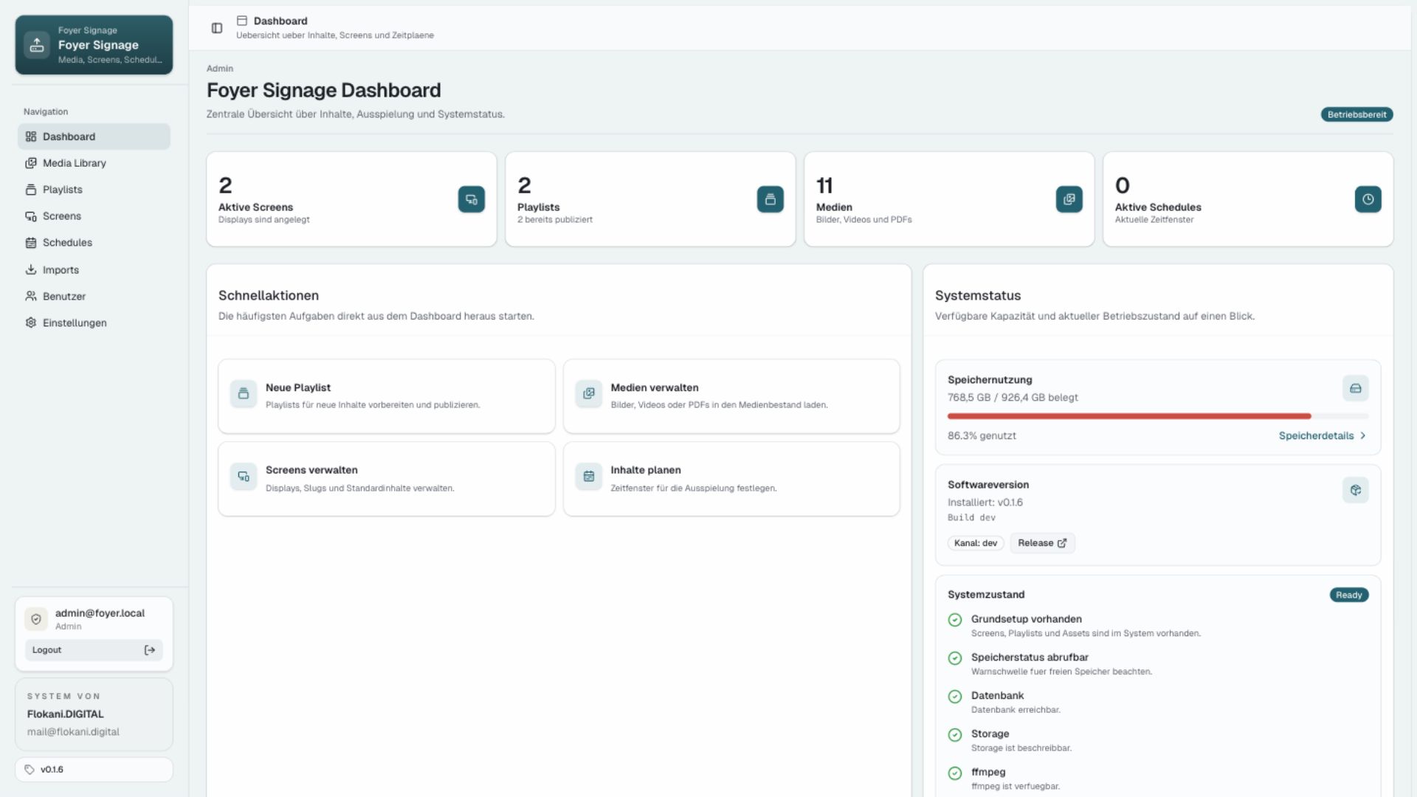Click the Medien card icon
Image resolution: width=1417 pixels, height=797 pixels.
click(1069, 199)
